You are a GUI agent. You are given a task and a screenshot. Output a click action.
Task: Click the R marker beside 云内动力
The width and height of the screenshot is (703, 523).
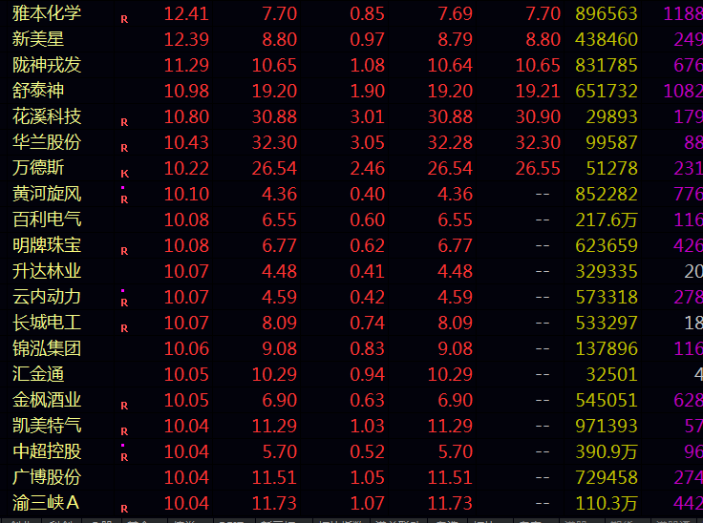(x=124, y=303)
